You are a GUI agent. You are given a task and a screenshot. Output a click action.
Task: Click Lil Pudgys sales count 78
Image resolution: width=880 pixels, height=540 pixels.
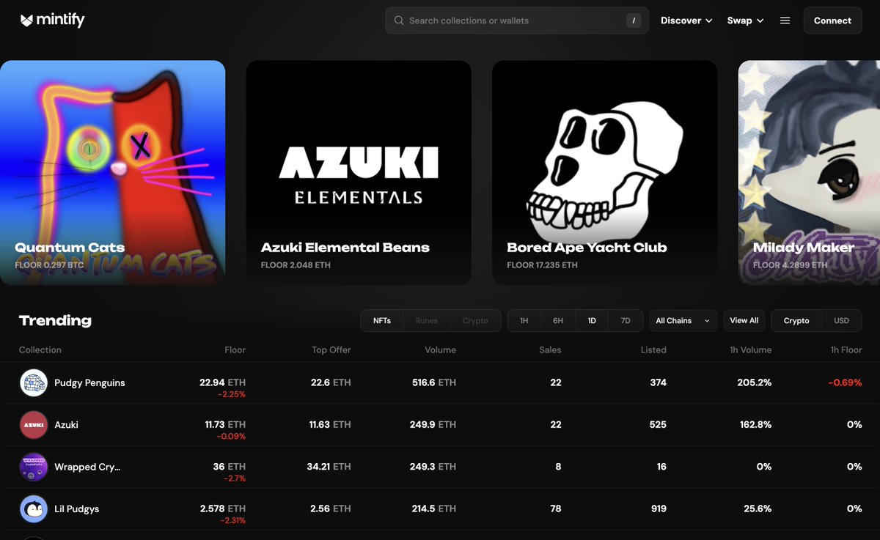click(555, 508)
